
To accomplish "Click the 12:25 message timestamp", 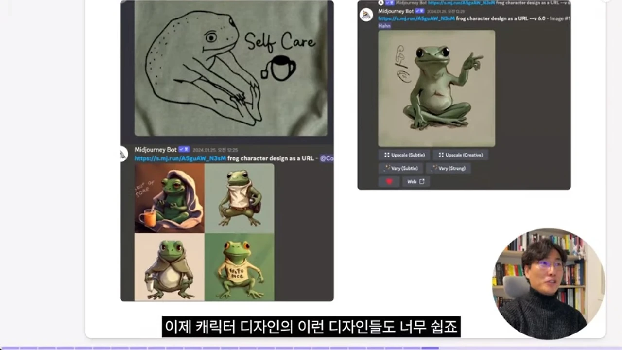I will [216, 150].
